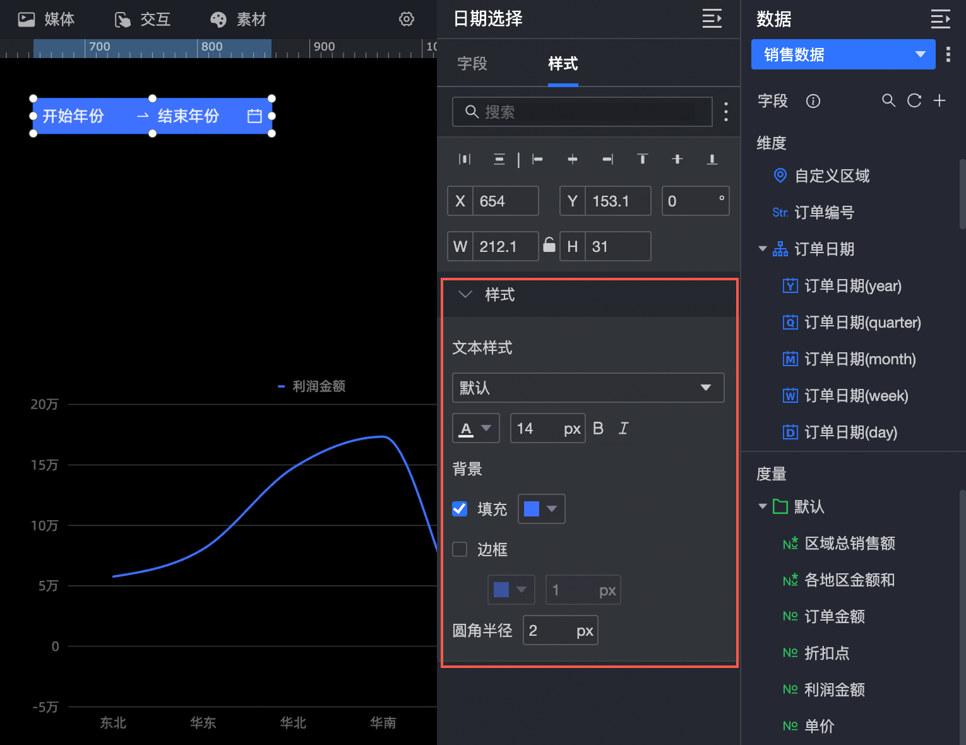Click the align vertical middle icon
966x745 pixels.
[x=677, y=159]
